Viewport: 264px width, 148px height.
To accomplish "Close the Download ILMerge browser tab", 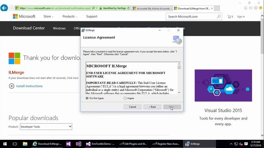I will [212, 8].
